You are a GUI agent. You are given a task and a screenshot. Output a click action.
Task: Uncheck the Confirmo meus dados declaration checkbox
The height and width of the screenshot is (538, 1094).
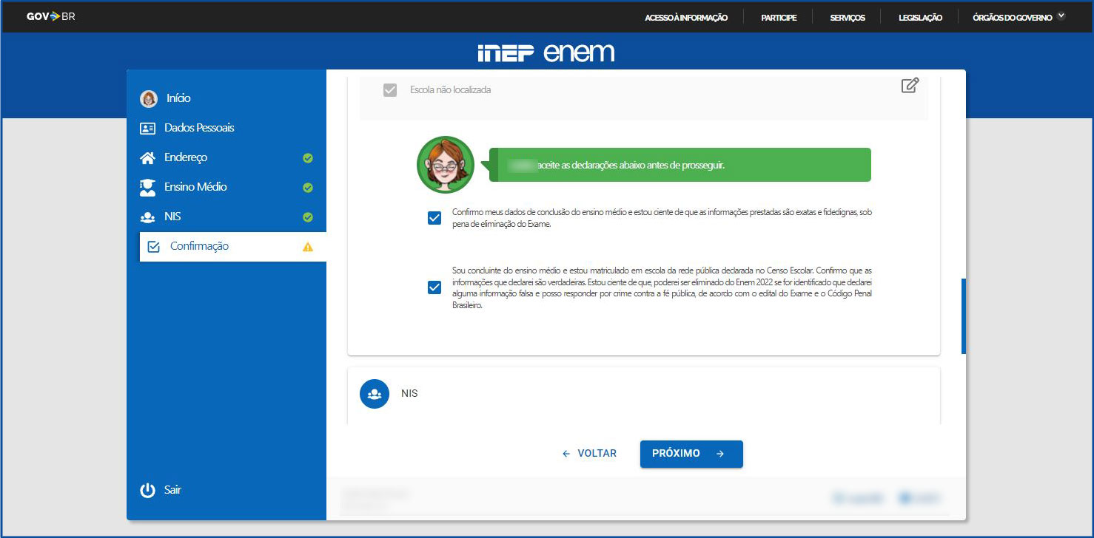click(434, 218)
